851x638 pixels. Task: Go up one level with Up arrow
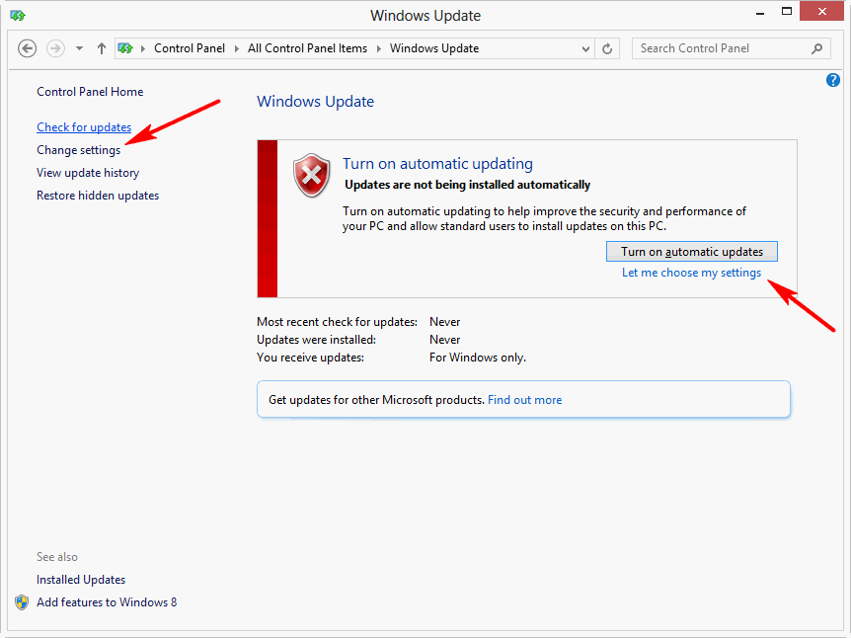pyautogui.click(x=101, y=48)
